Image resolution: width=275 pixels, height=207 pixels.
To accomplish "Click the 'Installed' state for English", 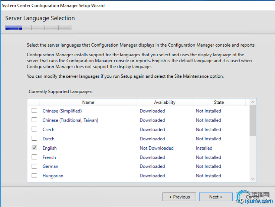I will pos(204,148).
